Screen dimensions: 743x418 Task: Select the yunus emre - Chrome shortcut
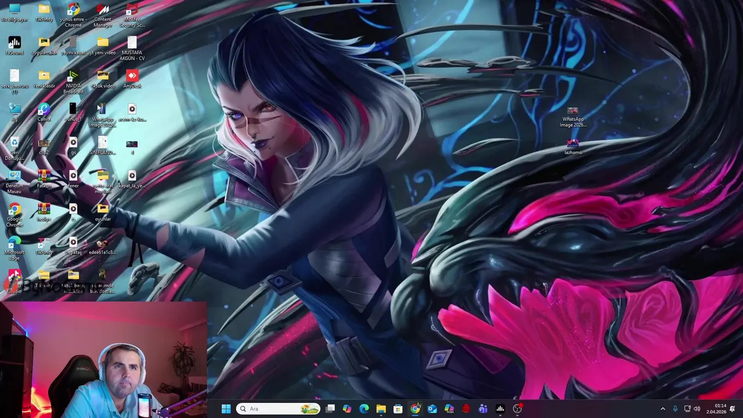(73, 15)
